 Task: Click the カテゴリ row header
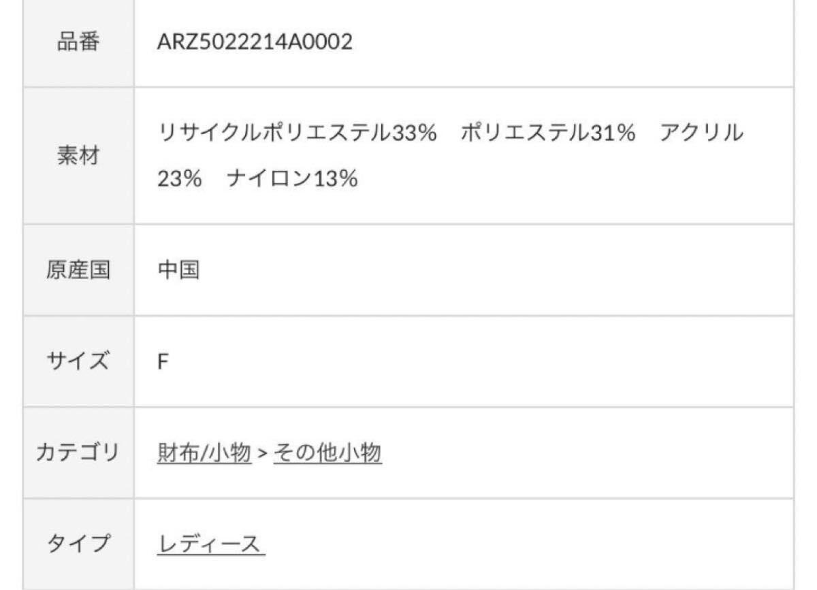pos(78,453)
